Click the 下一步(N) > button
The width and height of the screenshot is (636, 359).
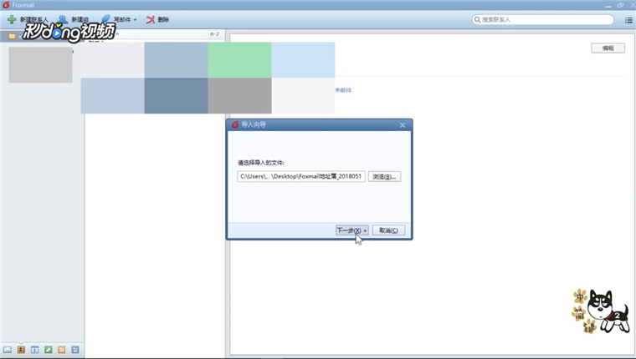(351, 230)
